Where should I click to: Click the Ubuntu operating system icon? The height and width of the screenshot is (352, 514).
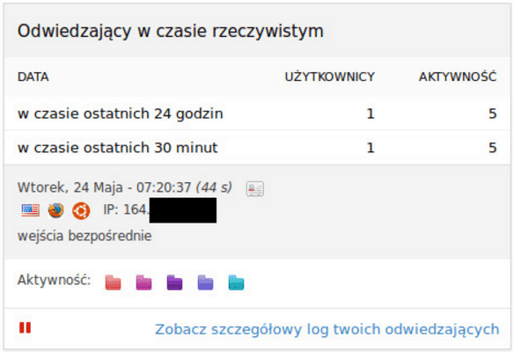click(81, 210)
